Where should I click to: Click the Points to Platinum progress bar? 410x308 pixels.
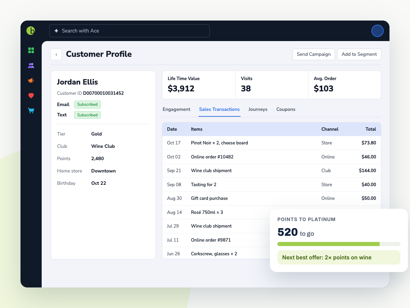(x=339, y=244)
